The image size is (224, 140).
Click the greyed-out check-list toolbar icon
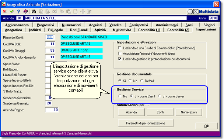(83, 11)
